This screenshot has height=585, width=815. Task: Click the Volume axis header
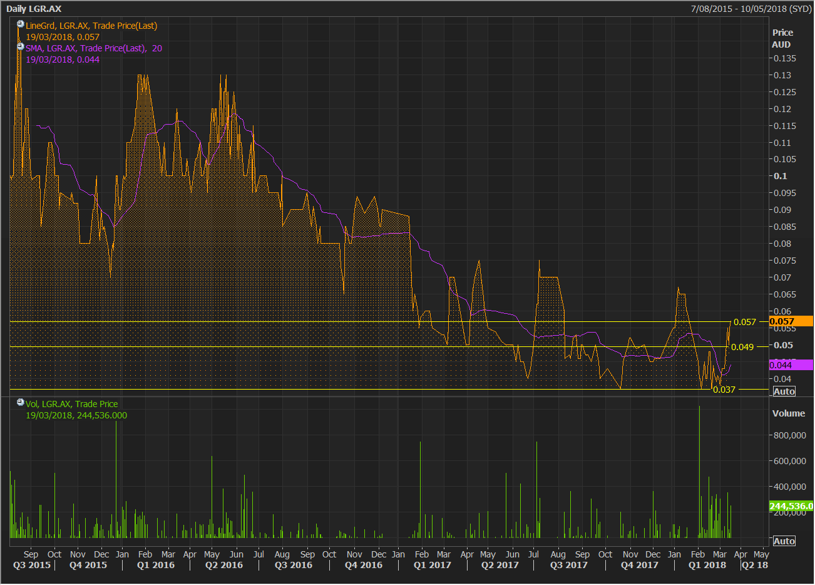789,413
